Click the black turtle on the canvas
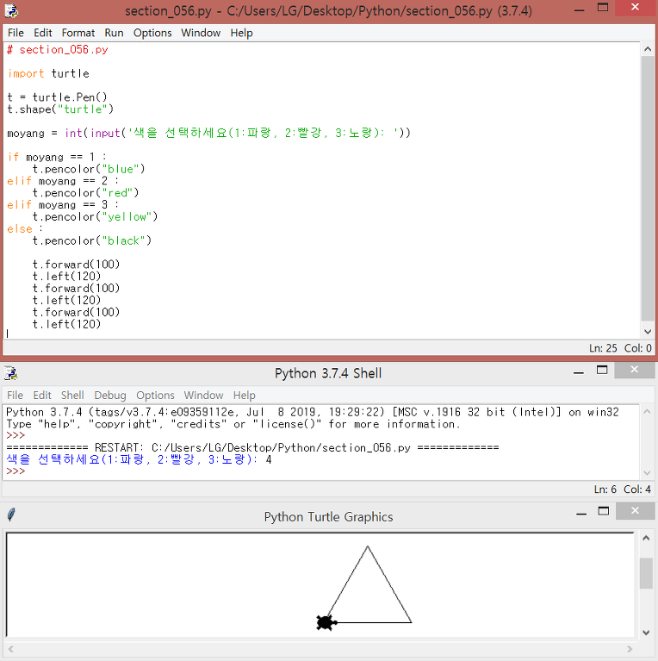Screen dimensions: 658x661 pyautogui.click(x=326, y=622)
